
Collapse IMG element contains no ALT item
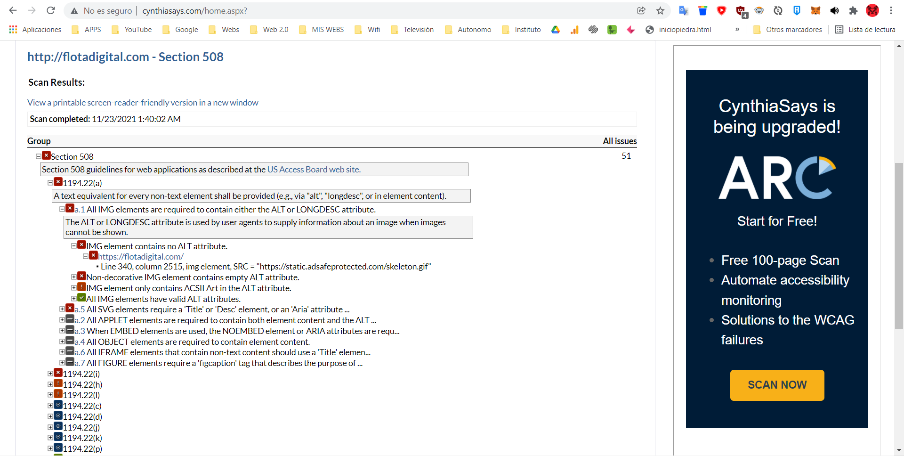click(x=74, y=246)
